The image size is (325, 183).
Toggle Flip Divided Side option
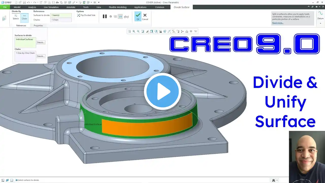pos(86,15)
